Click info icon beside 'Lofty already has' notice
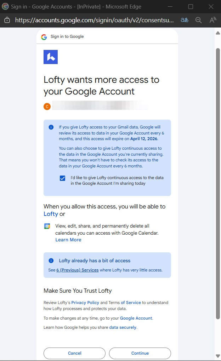221x361 pixels. point(51,260)
